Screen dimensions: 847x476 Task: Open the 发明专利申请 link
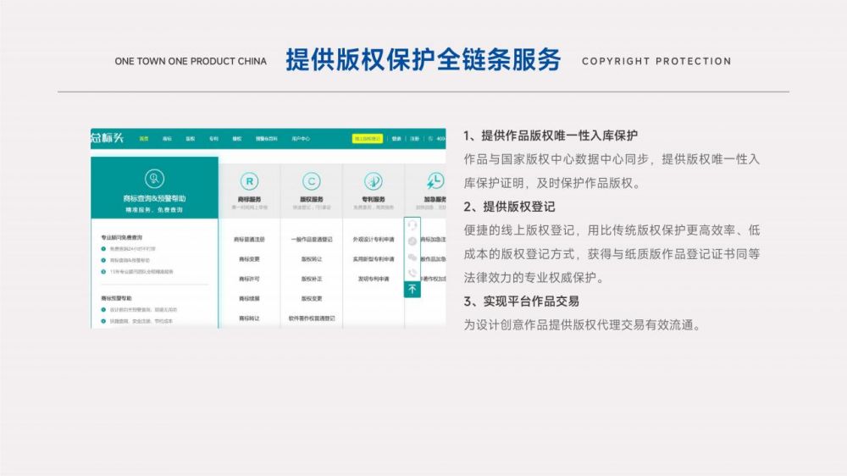(x=374, y=279)
